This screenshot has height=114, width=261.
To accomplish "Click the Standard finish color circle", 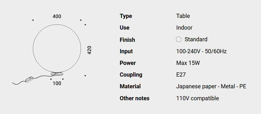I will tap(179, 39).
